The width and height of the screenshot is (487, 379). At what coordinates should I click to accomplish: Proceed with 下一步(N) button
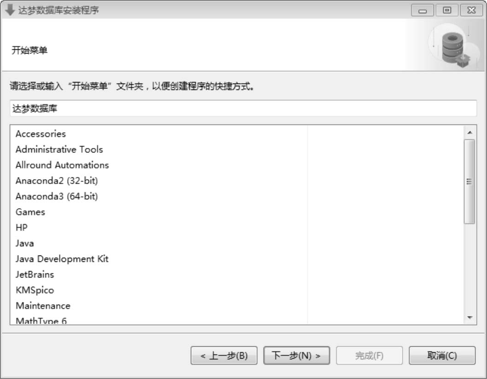pos(297,355)
